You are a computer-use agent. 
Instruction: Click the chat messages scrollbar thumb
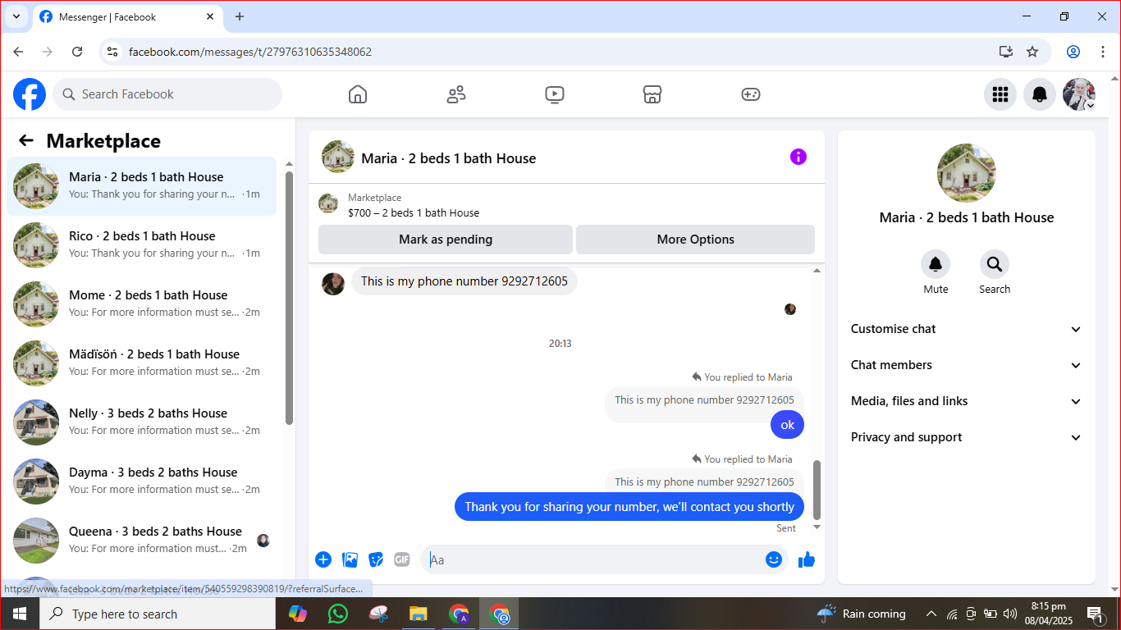[x=817, y=490]
